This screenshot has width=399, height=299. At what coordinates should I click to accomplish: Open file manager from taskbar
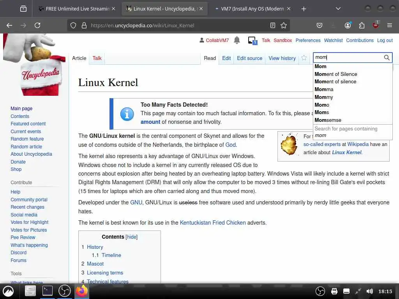click(30, 291)
